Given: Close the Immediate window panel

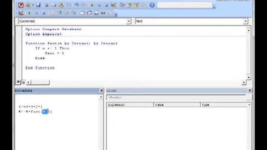Looking at the screenshot, I should [x=101, y=90].
